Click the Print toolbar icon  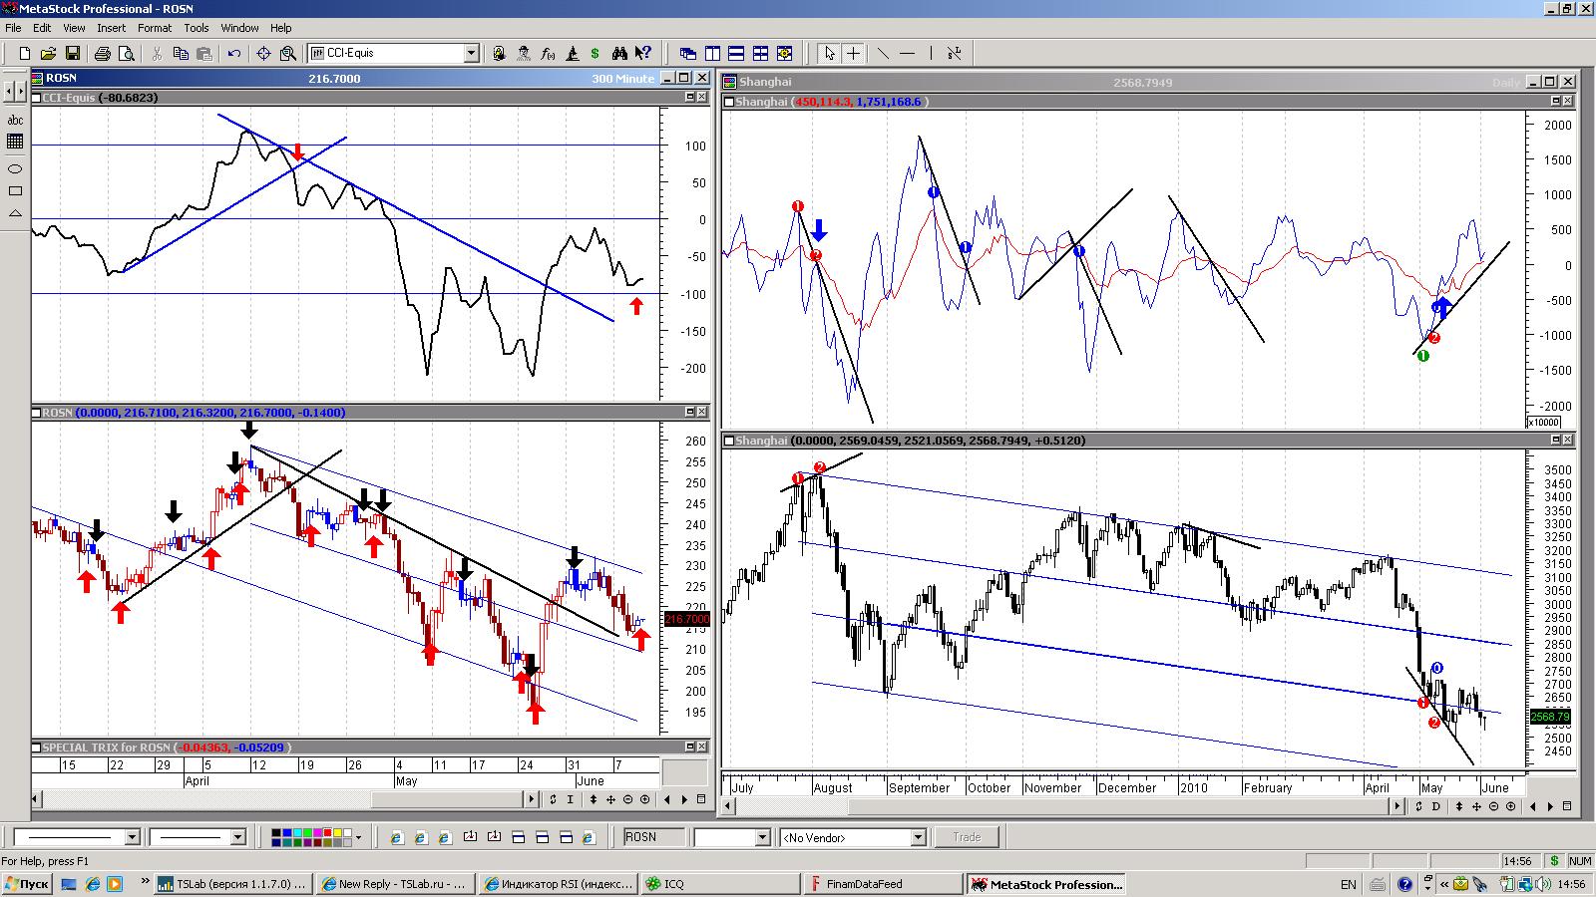click(x=103, y=54)
